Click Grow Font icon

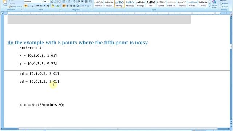coord(52,1)
